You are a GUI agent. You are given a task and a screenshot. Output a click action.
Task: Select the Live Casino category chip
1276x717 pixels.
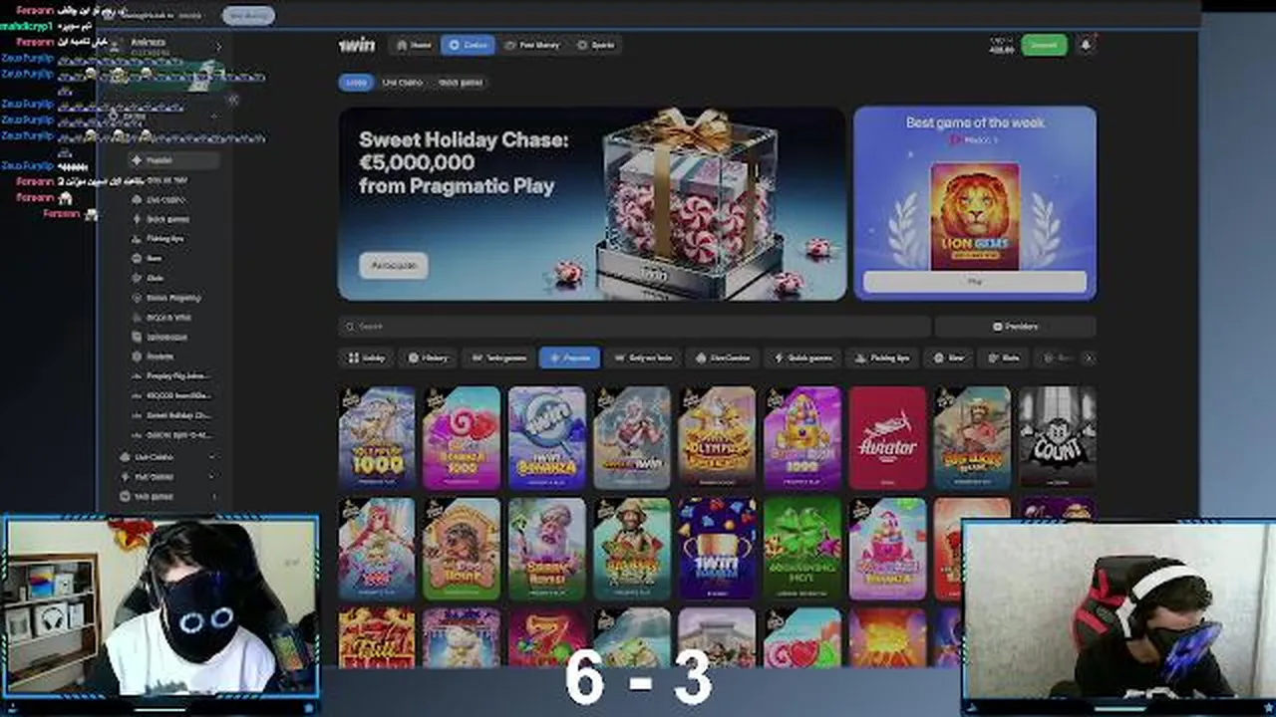tap(724, 358)
